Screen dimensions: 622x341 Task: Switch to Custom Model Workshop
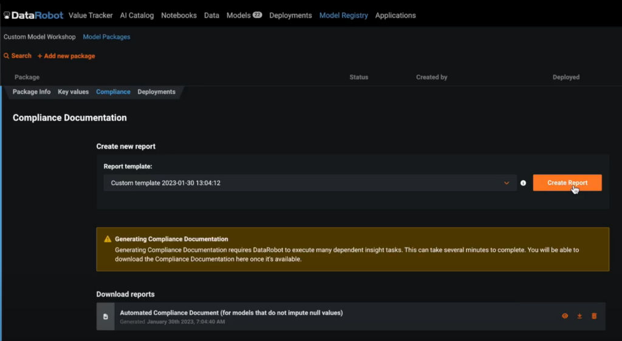[39, 37]
